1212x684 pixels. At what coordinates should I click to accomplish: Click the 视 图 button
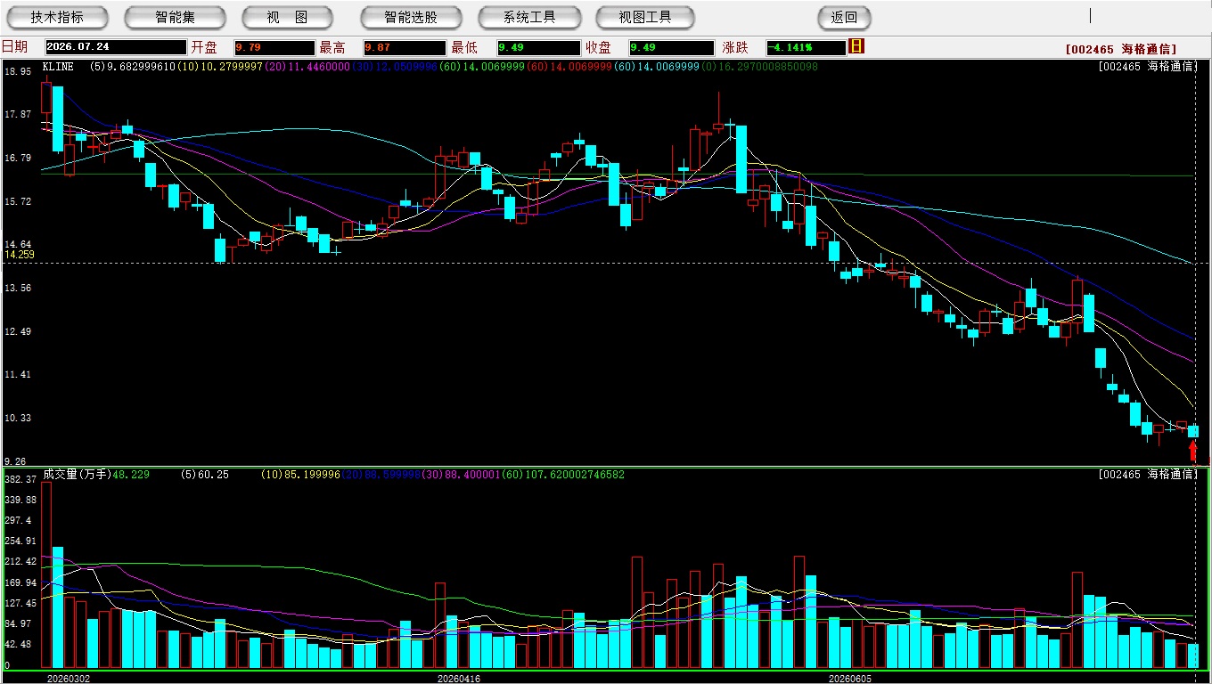coord(287,17)
